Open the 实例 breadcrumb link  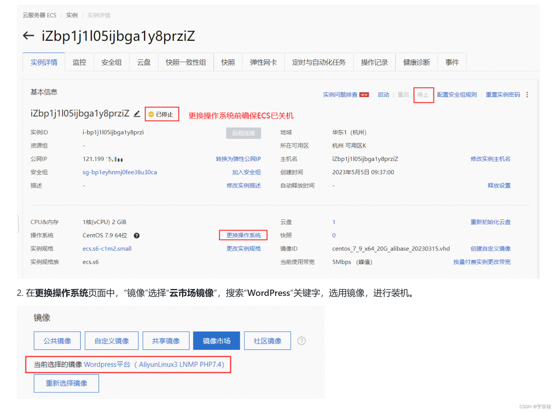(x=72, y=15)
